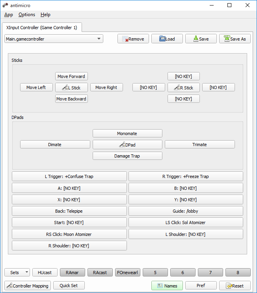The width and height of the screenshot is (257, 293).
Task: Click the Remove profile button
Action: (133, 39)
